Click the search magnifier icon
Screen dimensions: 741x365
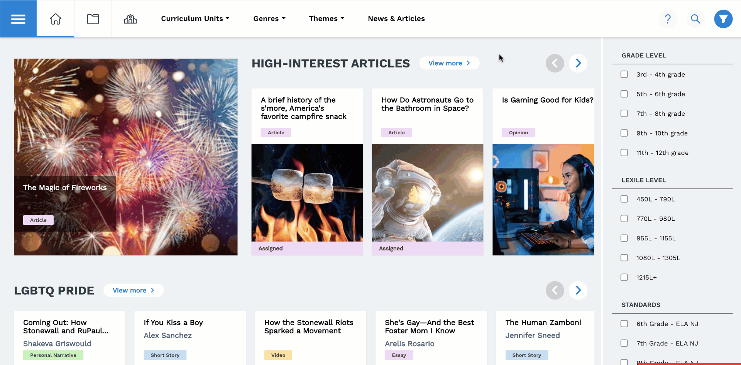[695, 19]
